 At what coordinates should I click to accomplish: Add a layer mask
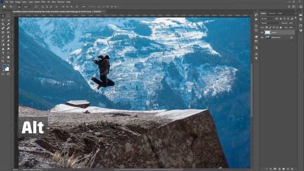click(275, 169)
